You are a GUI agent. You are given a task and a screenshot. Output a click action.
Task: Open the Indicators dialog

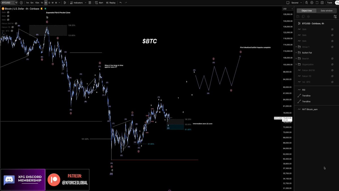(x=76, y=3)
